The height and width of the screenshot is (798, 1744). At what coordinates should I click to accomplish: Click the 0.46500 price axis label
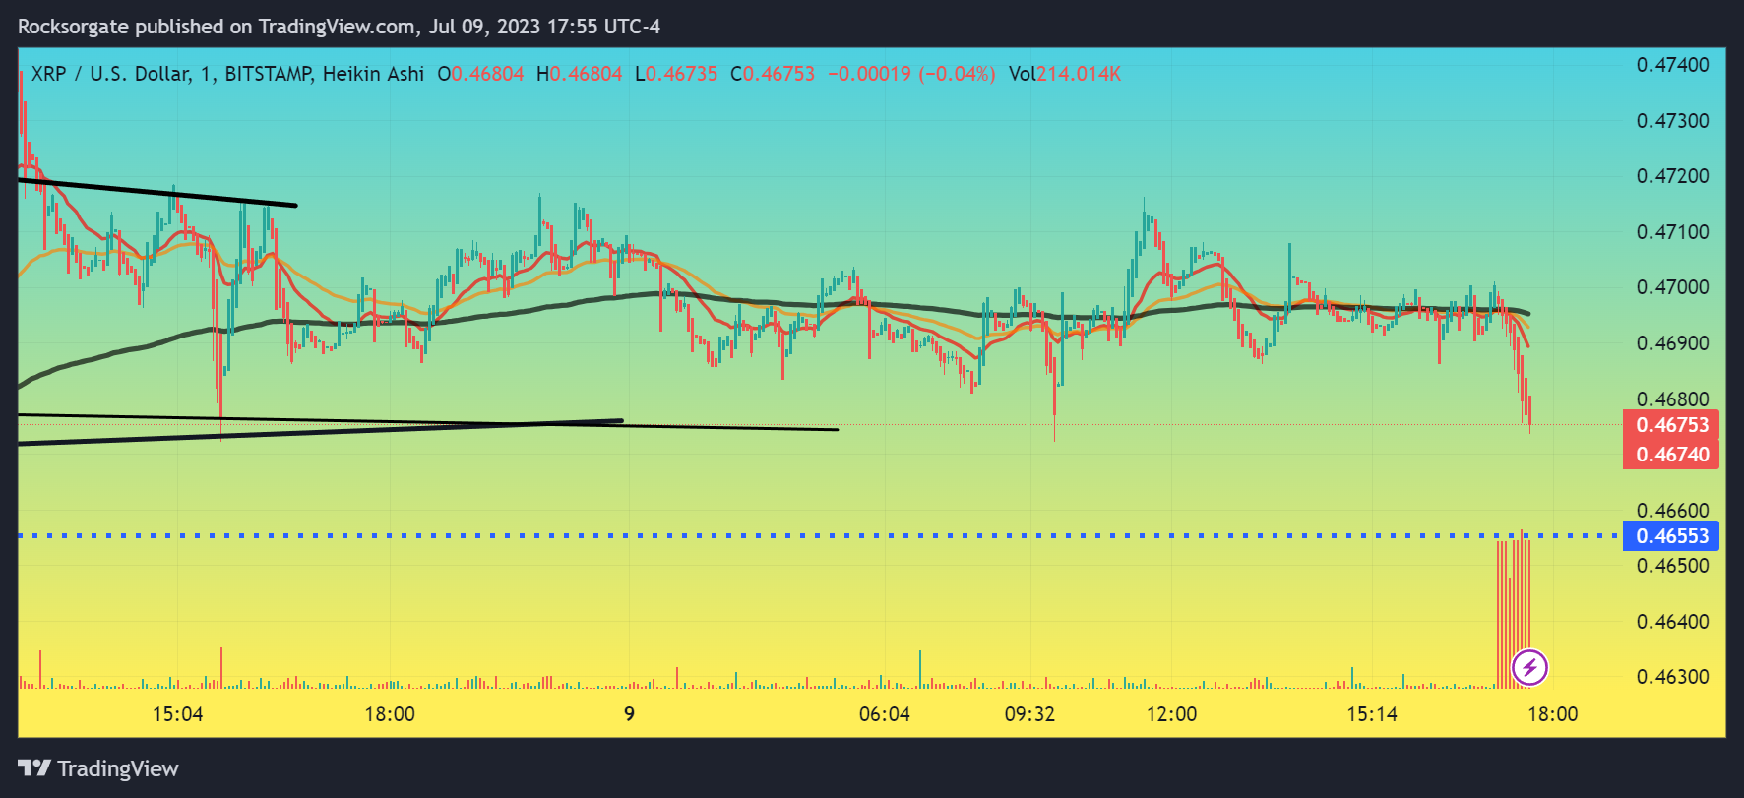[x=1672, y=566]
